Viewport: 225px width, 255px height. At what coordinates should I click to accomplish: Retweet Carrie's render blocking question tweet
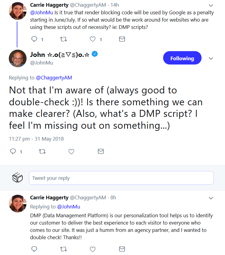tap(63, 39)
